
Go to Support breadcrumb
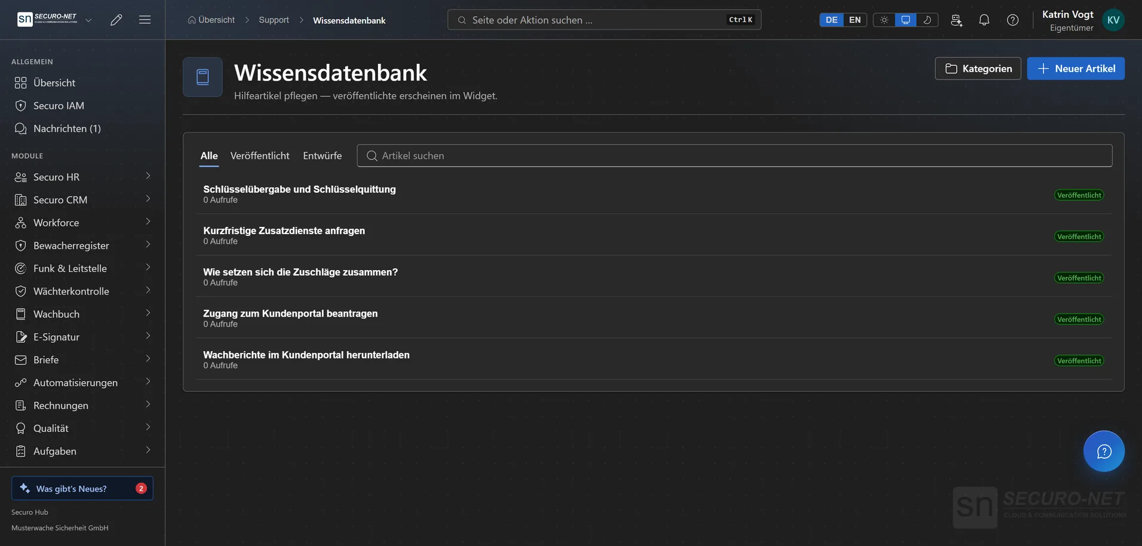tap(274, 20)
